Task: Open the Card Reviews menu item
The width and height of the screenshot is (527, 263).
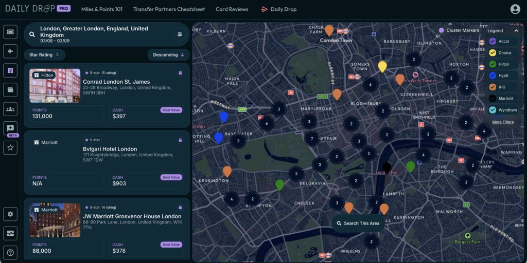Action: (x=232, y=9)
